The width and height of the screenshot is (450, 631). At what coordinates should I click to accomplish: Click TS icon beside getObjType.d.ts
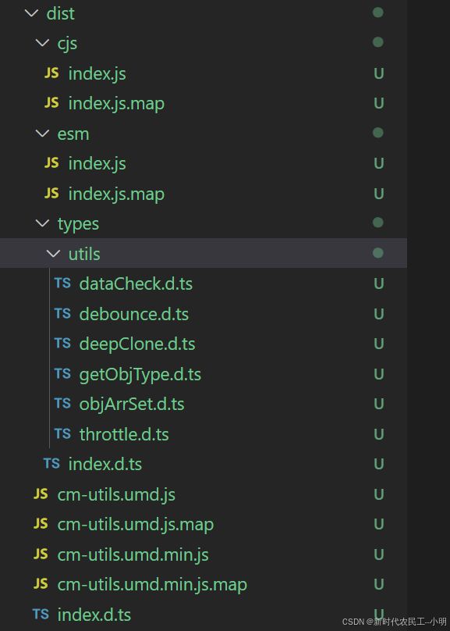click(62, 374)
